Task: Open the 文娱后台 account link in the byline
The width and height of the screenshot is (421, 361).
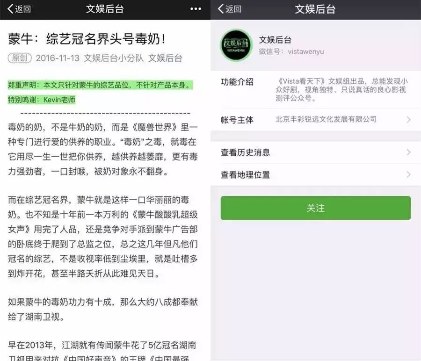Action: (x=165, y=58)
